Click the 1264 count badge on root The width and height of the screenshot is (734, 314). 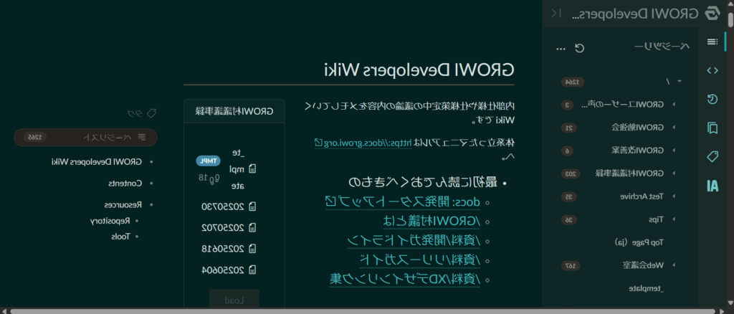pos(572,82)
